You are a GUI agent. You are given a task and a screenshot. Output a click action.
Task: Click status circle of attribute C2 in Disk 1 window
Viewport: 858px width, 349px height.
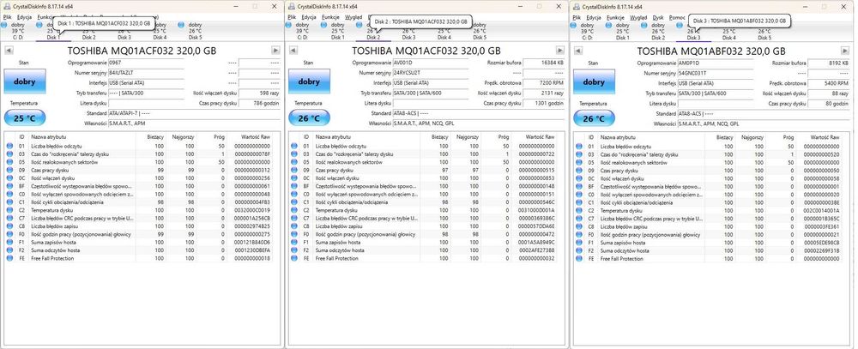coord(9,211)
